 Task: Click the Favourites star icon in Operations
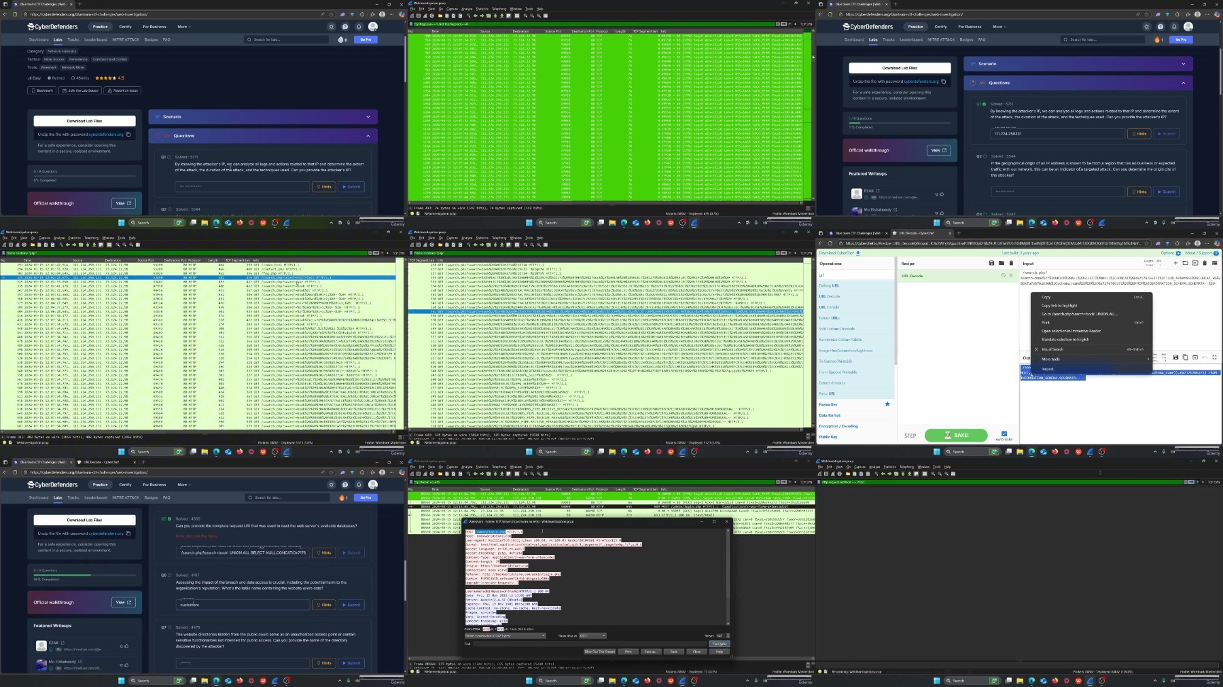click(887, 404)
